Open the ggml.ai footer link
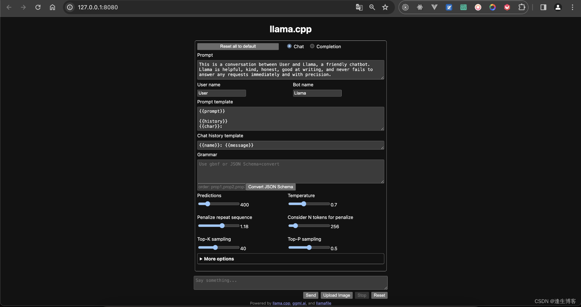This screenshot has width=581, height=307. (x=299, y=303)
